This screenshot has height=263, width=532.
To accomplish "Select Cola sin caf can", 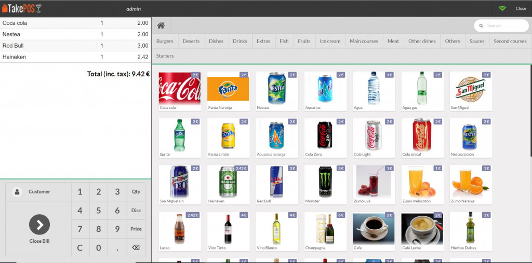I will (422, 137).
